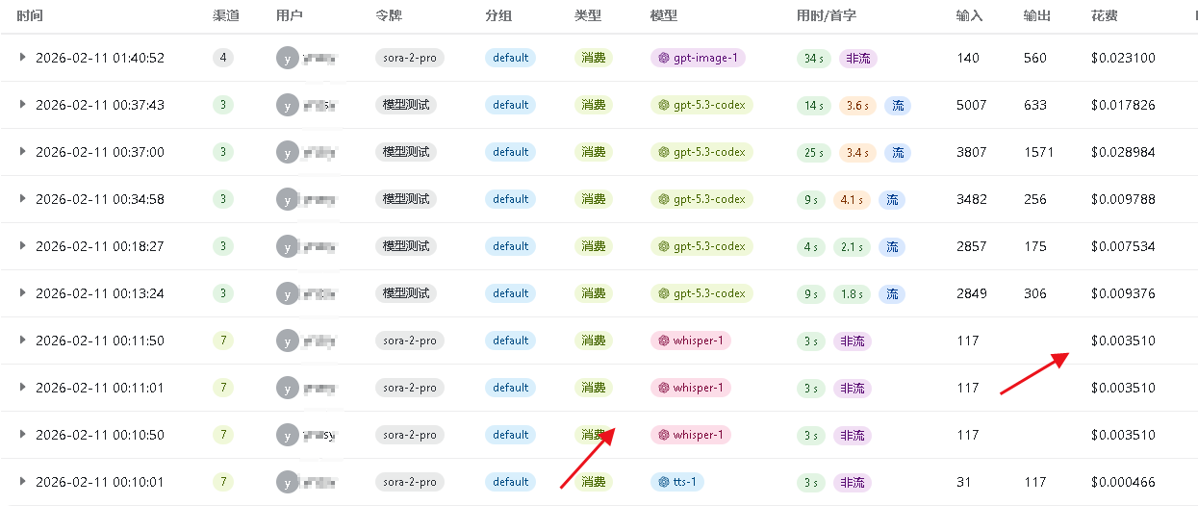Click channel 7 badge in 00:10:01 row

(223, 482)
